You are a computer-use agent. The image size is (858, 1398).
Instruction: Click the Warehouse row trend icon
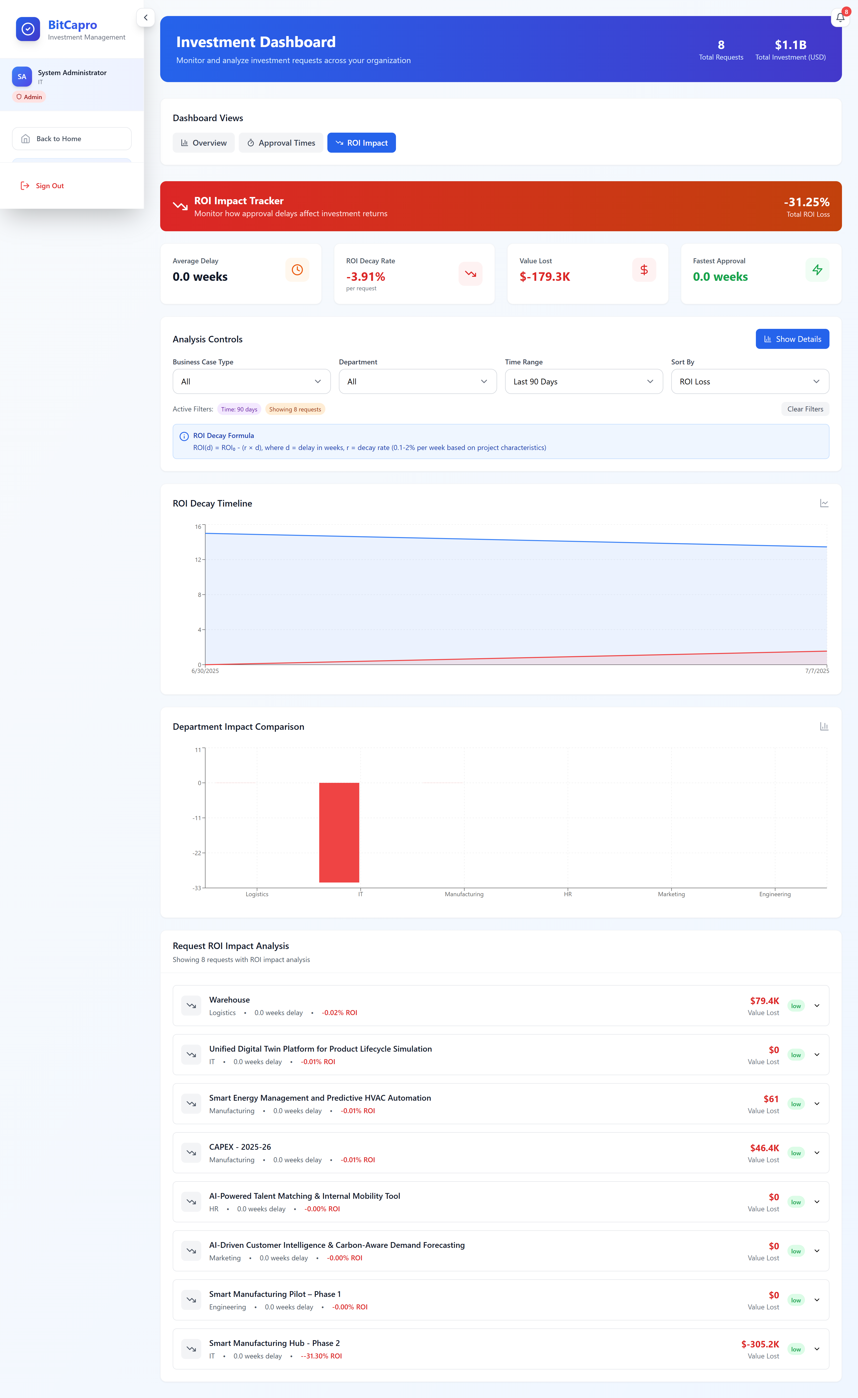click(191, 1005)
